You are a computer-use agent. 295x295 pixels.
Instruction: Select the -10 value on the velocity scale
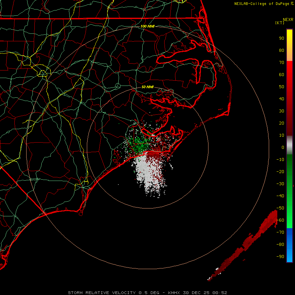(x=280, y=160)
